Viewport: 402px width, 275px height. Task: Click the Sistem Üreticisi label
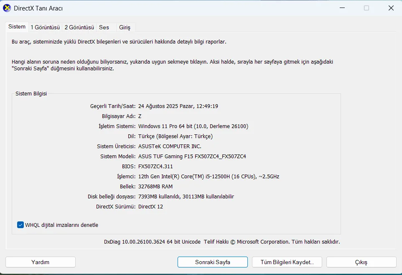point(116,146)
